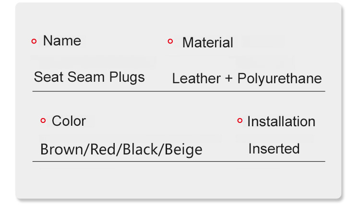
Task: Pick the Beige color option text
Action: click(x=183, y=150)
